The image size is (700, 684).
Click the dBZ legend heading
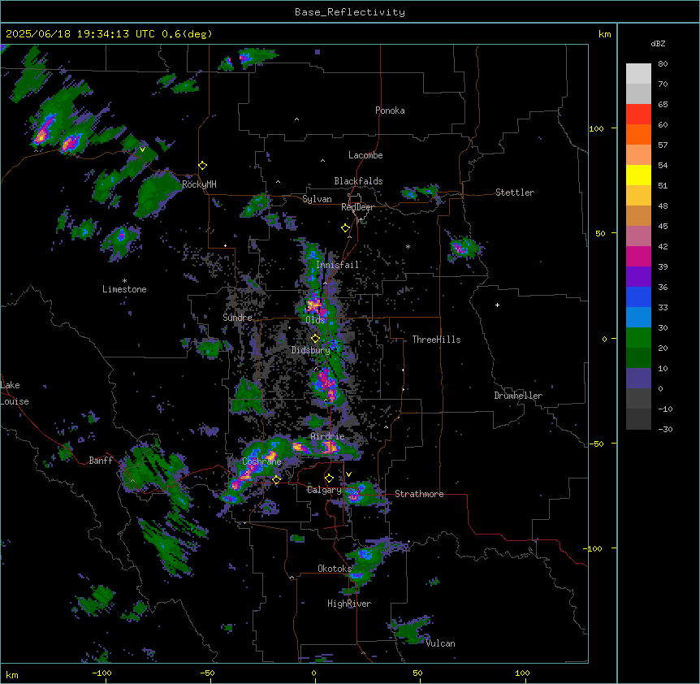click(x=658, y=43)
